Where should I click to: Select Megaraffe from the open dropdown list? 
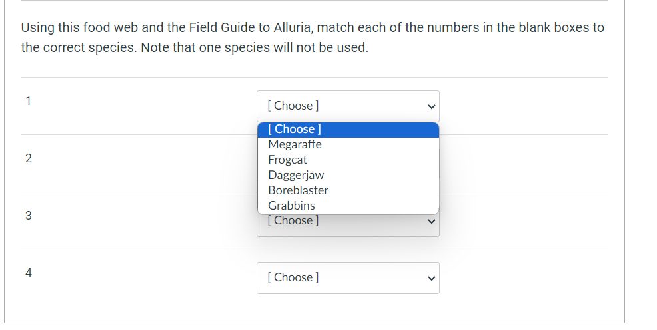[295, 144]
